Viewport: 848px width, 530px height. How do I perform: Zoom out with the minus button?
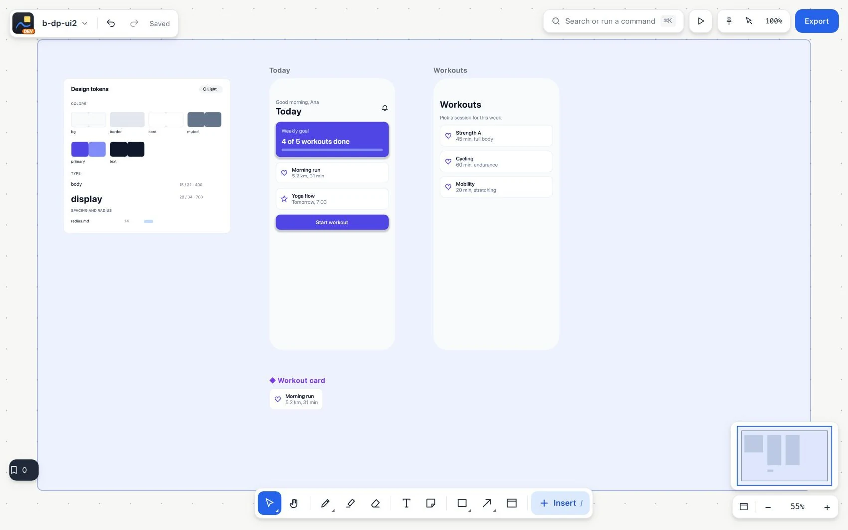(x=768, y=507)
